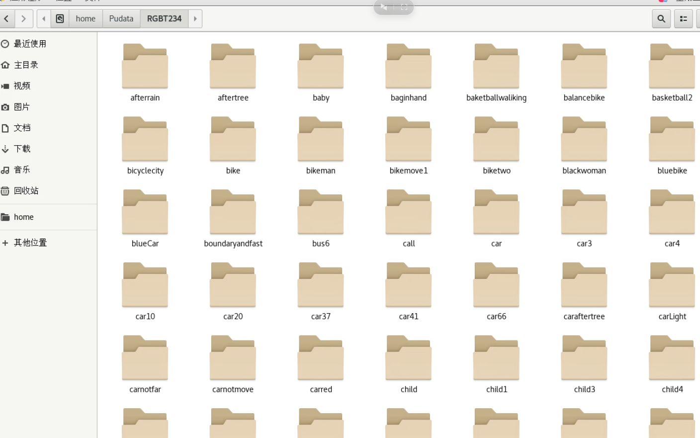Select the car folder icon
Screen dimensions: 700x438
[x=496, y=212]
